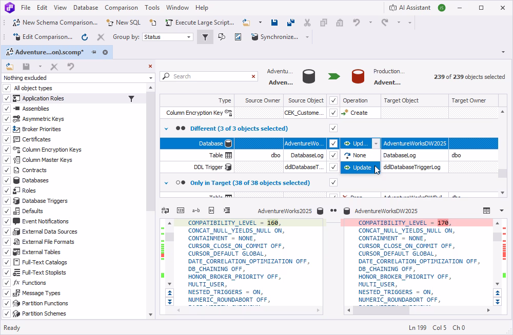Click the Redo arrow in main toolbar
The image size is (513, 335).
coord(385,23)
